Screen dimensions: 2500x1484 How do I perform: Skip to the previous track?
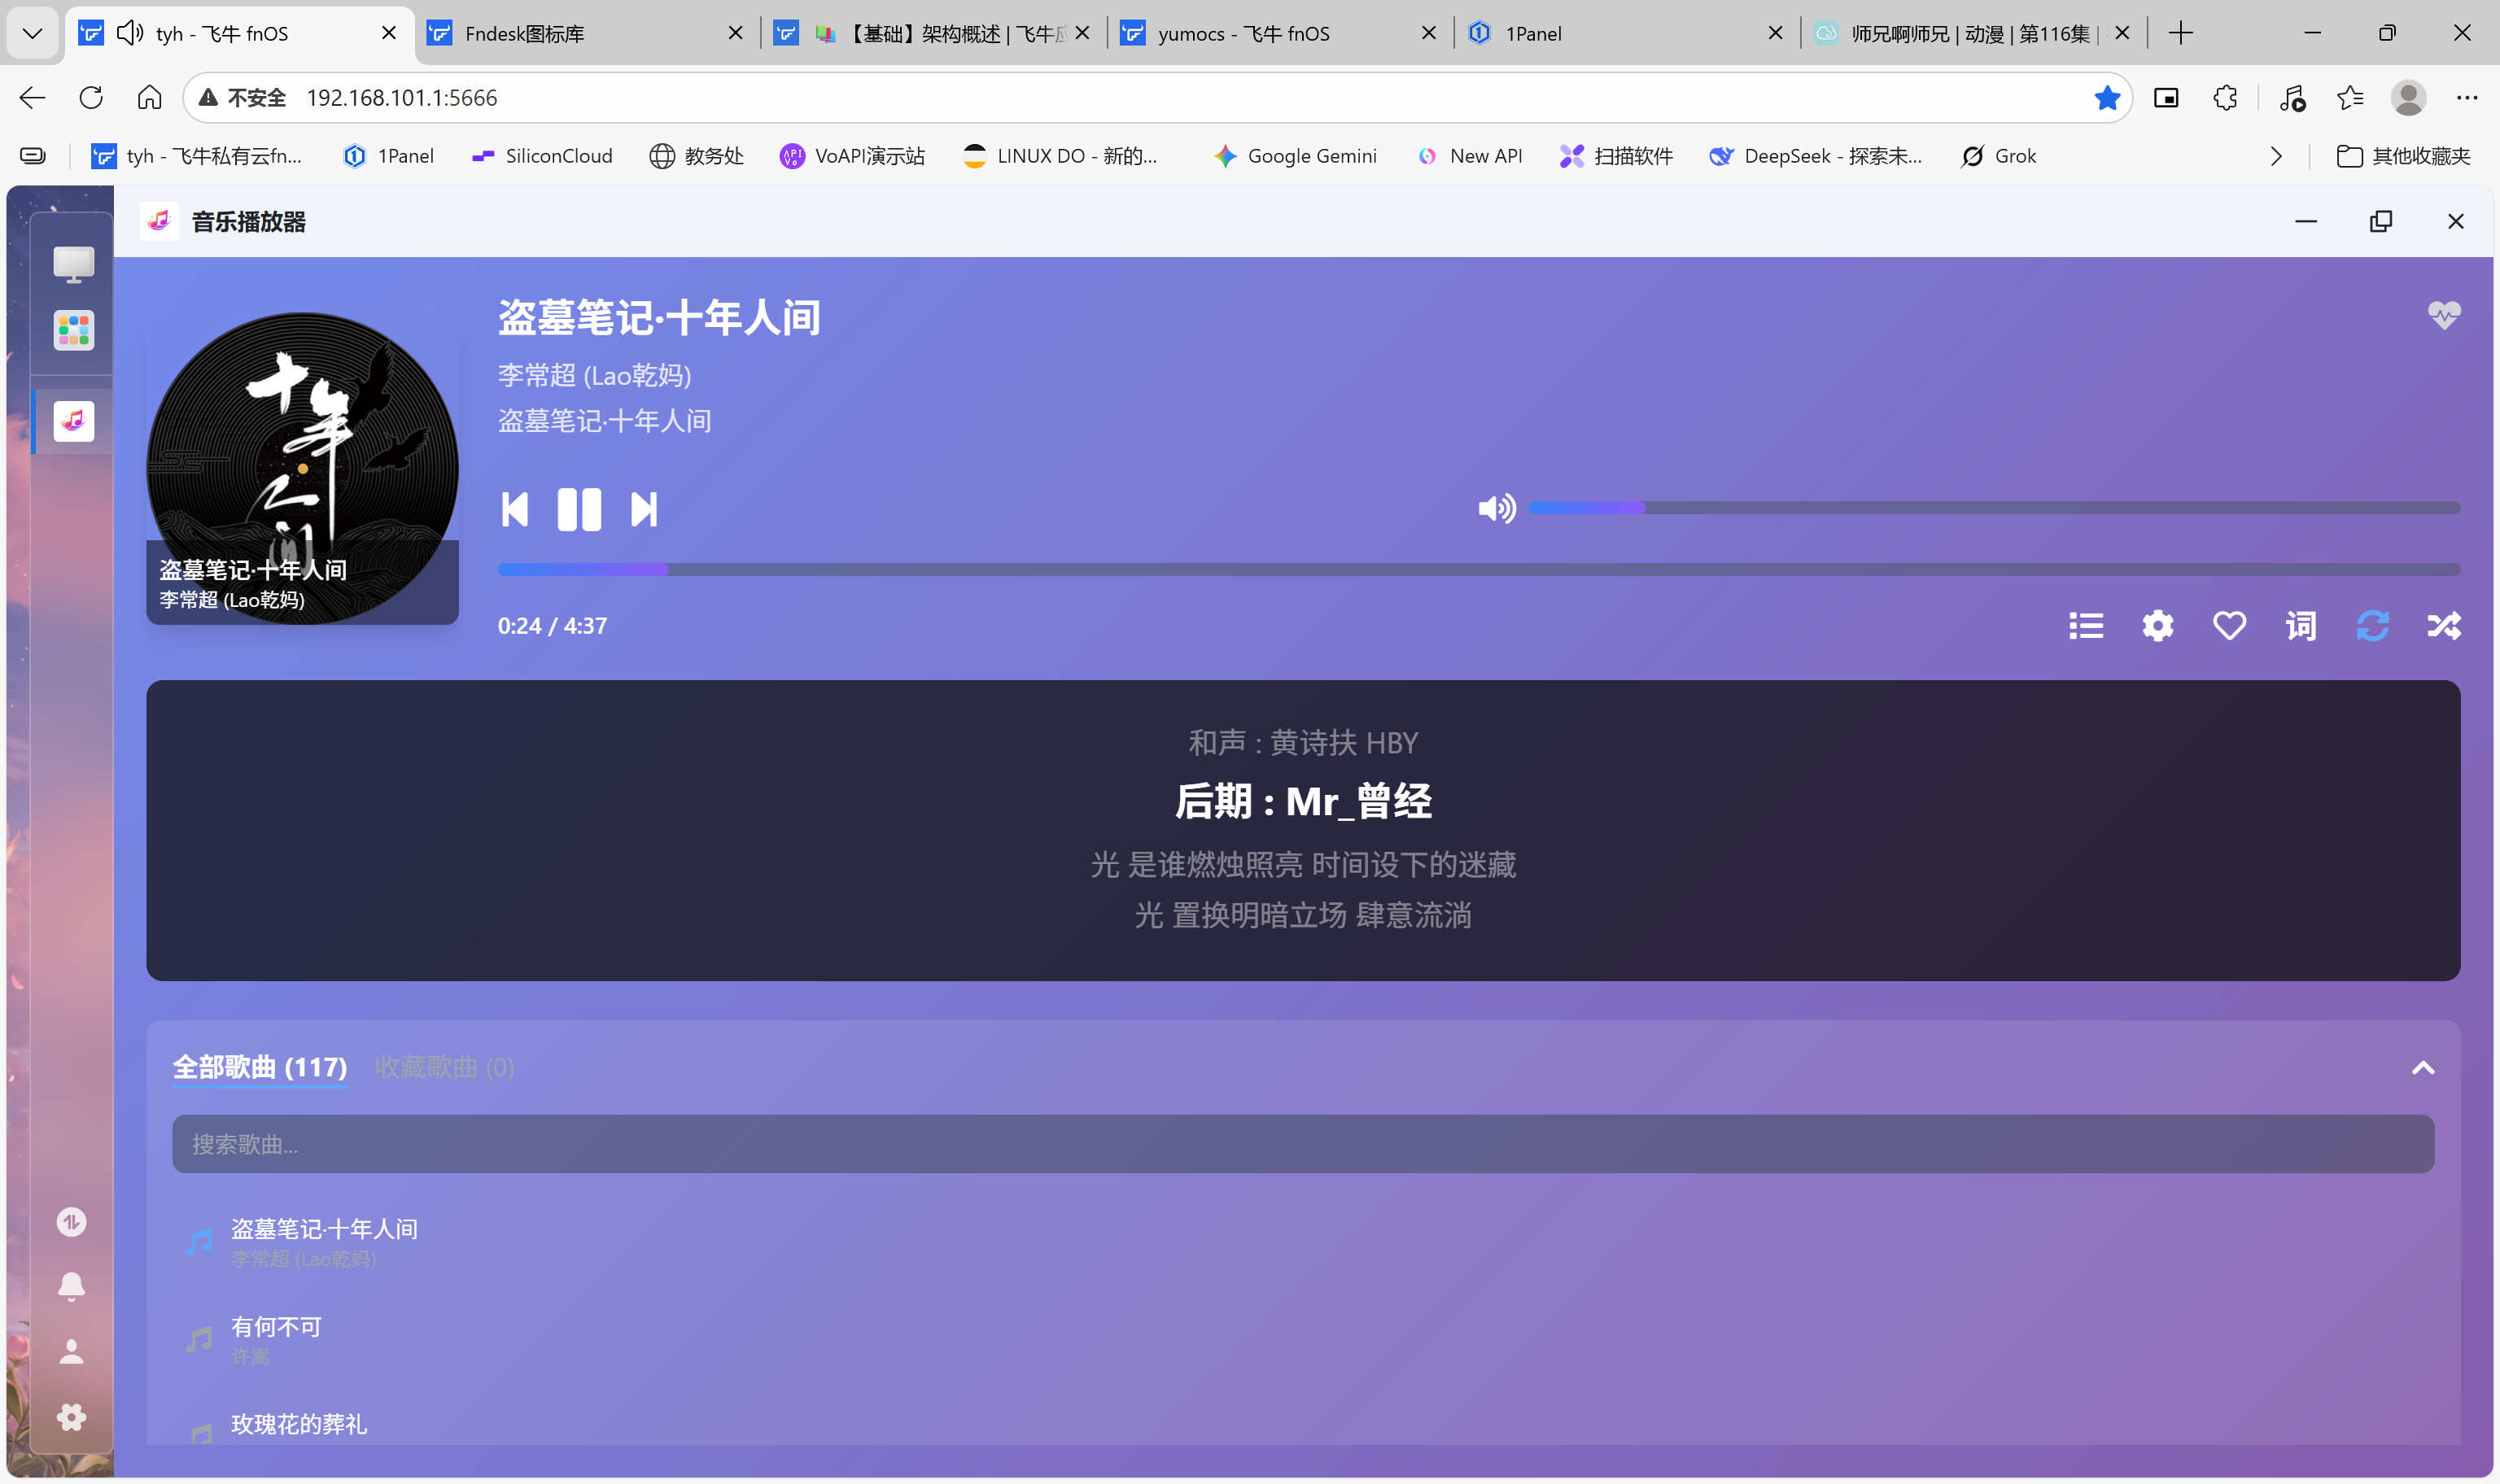(x=515, y=510)
